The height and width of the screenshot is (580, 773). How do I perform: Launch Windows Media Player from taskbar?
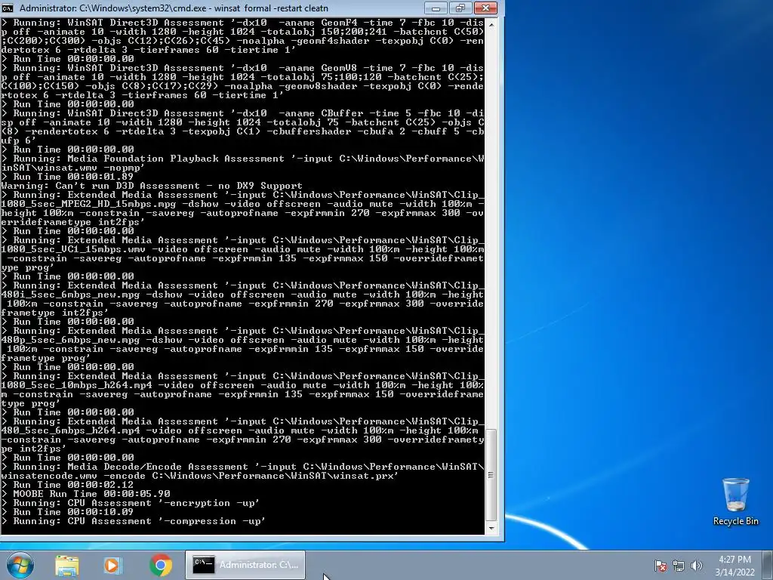(x=112, y=565)
